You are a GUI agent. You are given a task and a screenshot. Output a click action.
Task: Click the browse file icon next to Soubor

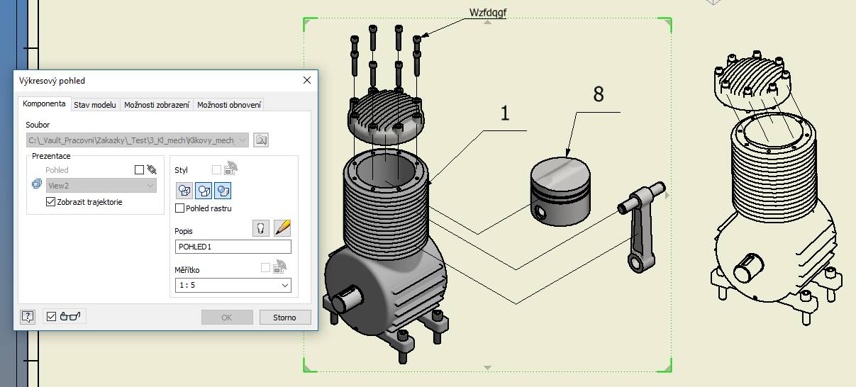coord(262,140)
